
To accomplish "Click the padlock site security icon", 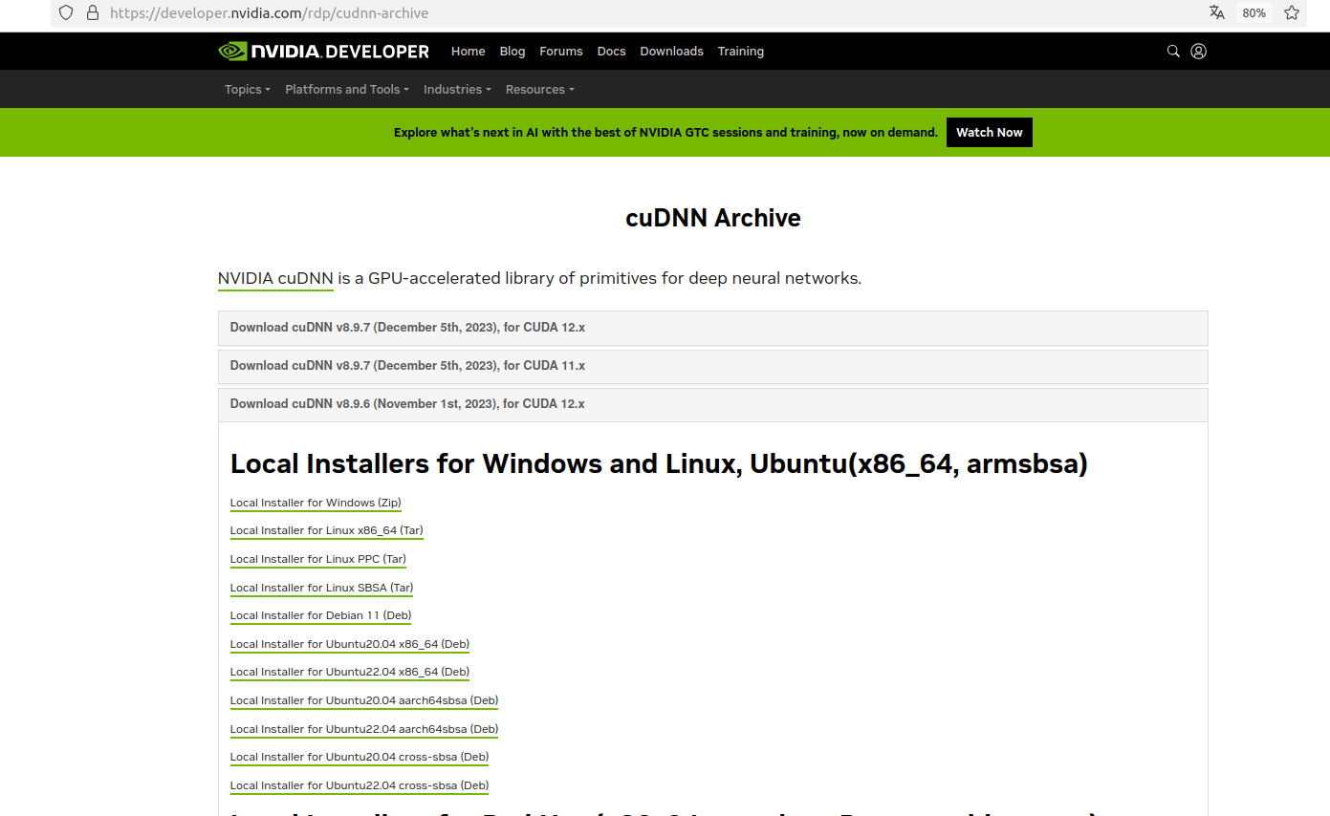I will [93, 13].
